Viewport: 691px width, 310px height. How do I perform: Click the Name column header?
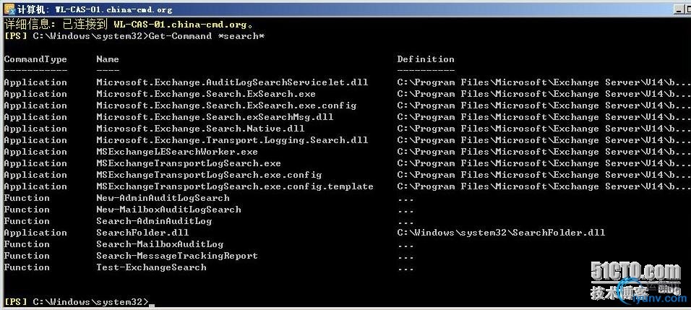click(108, 59)
